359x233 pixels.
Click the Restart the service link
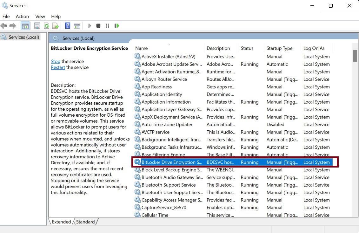pos(58,67)
